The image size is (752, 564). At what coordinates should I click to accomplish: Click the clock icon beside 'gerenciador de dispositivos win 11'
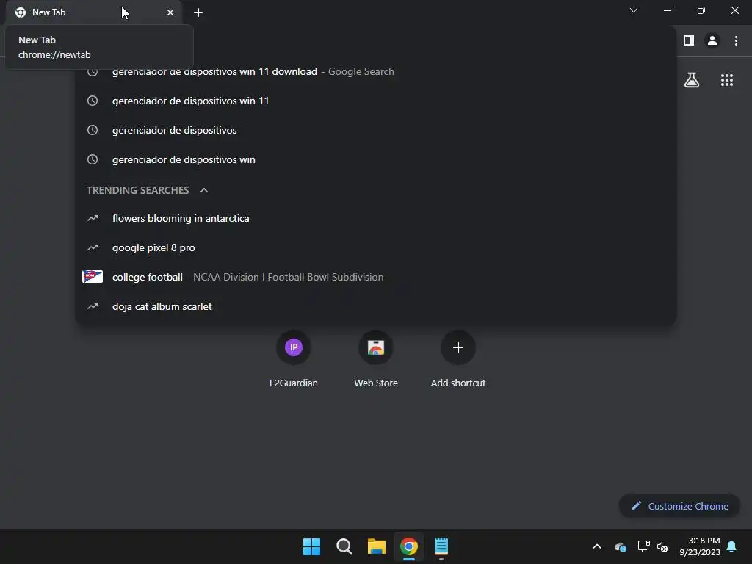(x=93, y=101)
